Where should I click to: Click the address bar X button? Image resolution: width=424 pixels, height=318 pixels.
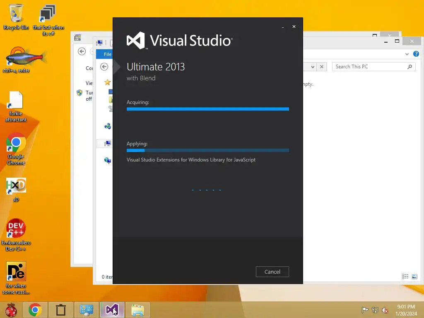tap(322, 67)
